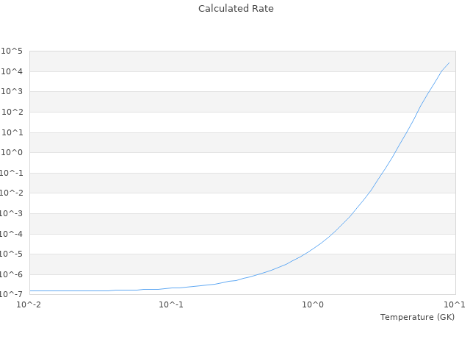
Task: Click the 10^-4 y-axis tick label
Action: tap(10, 234)
